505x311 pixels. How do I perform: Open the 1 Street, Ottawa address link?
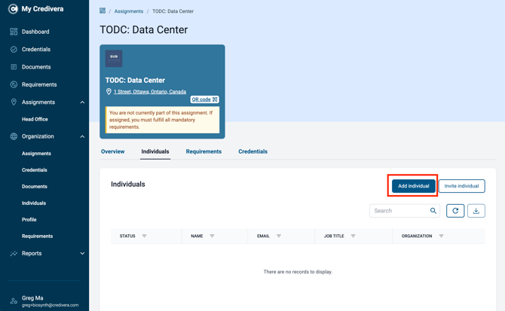150,92
